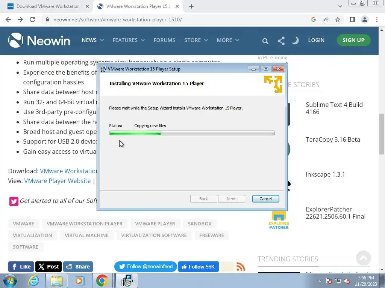Go forward with the browser forward arrow

coord(20,19)
